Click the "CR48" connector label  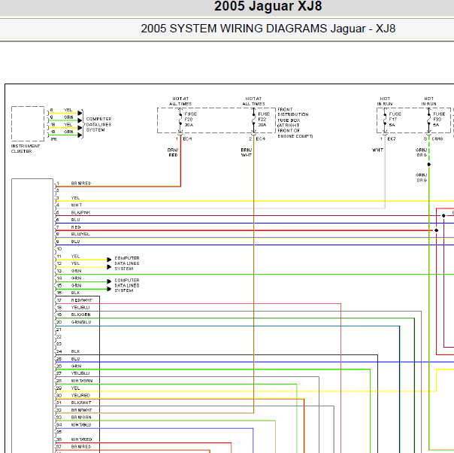pyautogui.click(x=437, y=139)
